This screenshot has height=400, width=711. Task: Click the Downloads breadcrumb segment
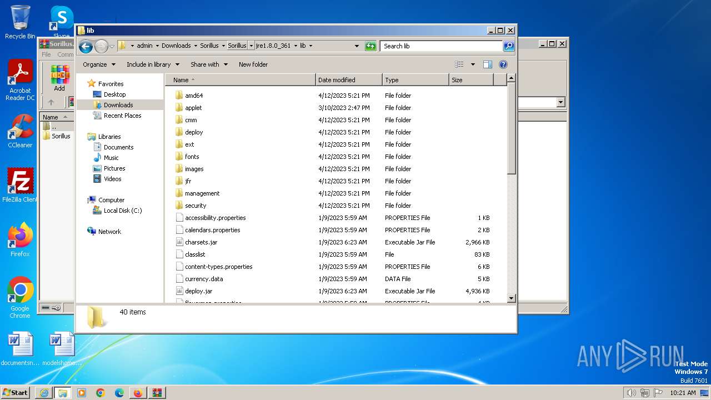pos(176,46)
